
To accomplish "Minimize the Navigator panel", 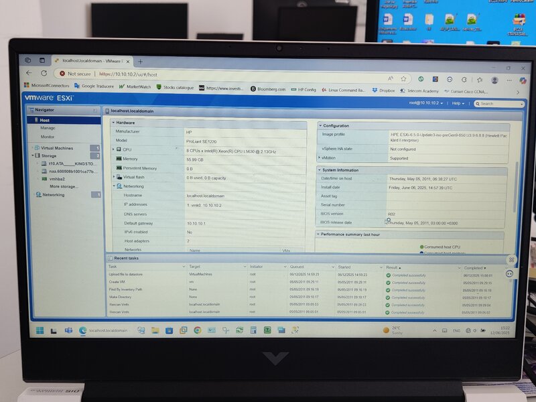I will 94,110.
